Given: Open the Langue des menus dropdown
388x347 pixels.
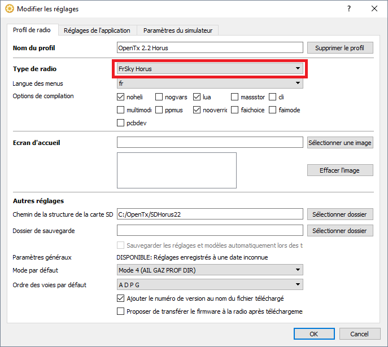Looking at the screenshot, I should tap(210, 84).
